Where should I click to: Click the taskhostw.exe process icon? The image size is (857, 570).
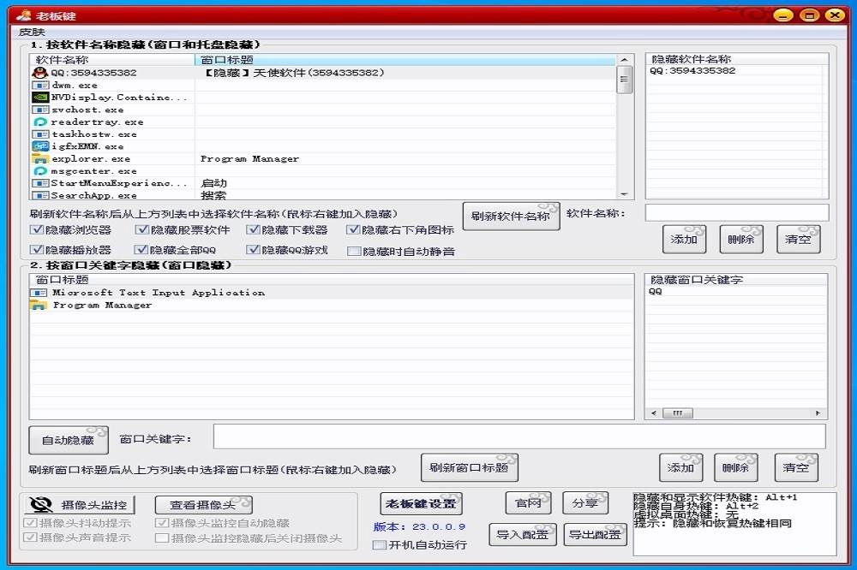[40, 134]
